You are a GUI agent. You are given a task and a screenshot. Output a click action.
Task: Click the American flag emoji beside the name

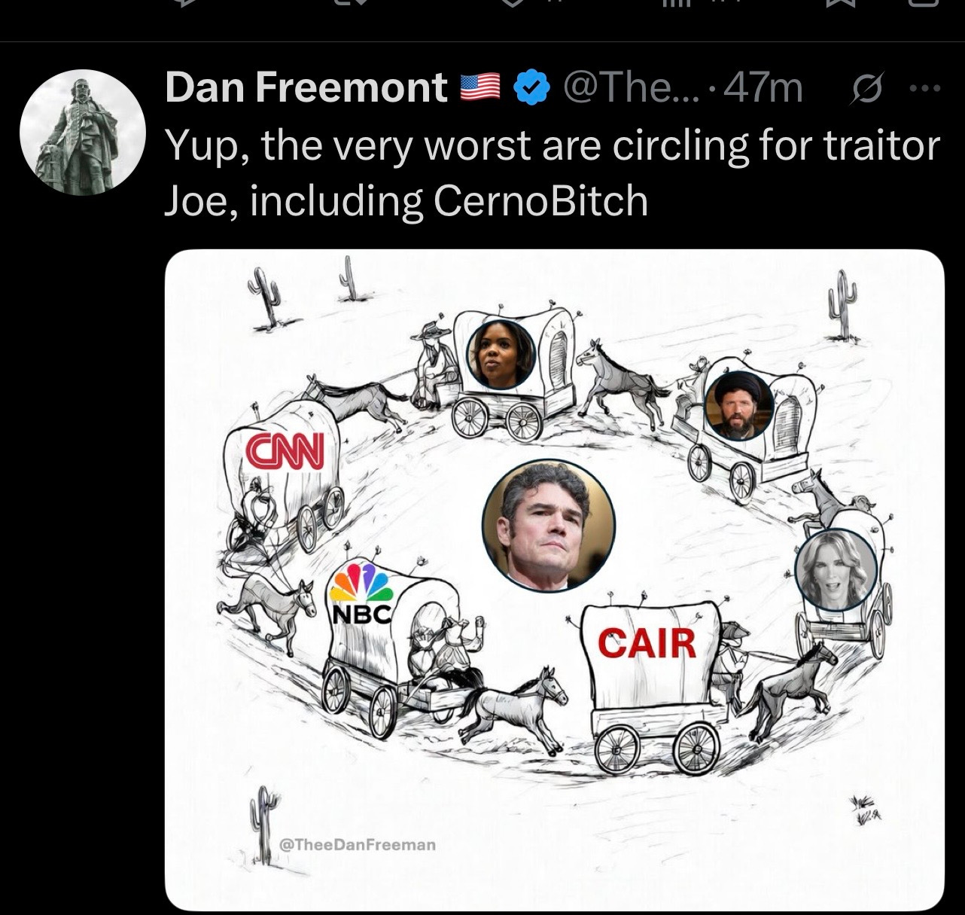point(480,88)
